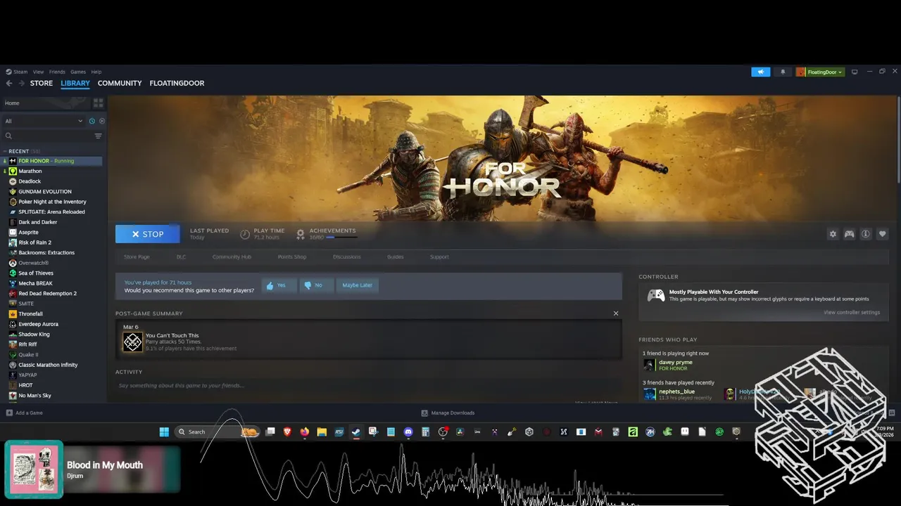Open the View menu
901x506 pixels.
click(38, 72)
